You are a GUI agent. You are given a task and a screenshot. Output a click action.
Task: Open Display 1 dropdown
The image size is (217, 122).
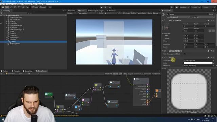(x=72, y=13)
